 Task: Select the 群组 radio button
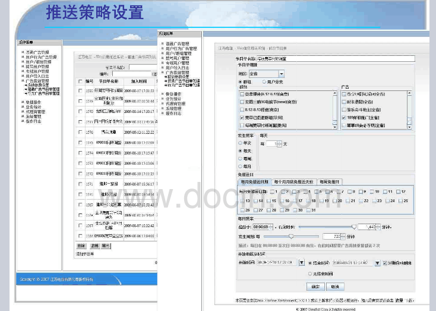pyautogui.click(x=240, y=82)
